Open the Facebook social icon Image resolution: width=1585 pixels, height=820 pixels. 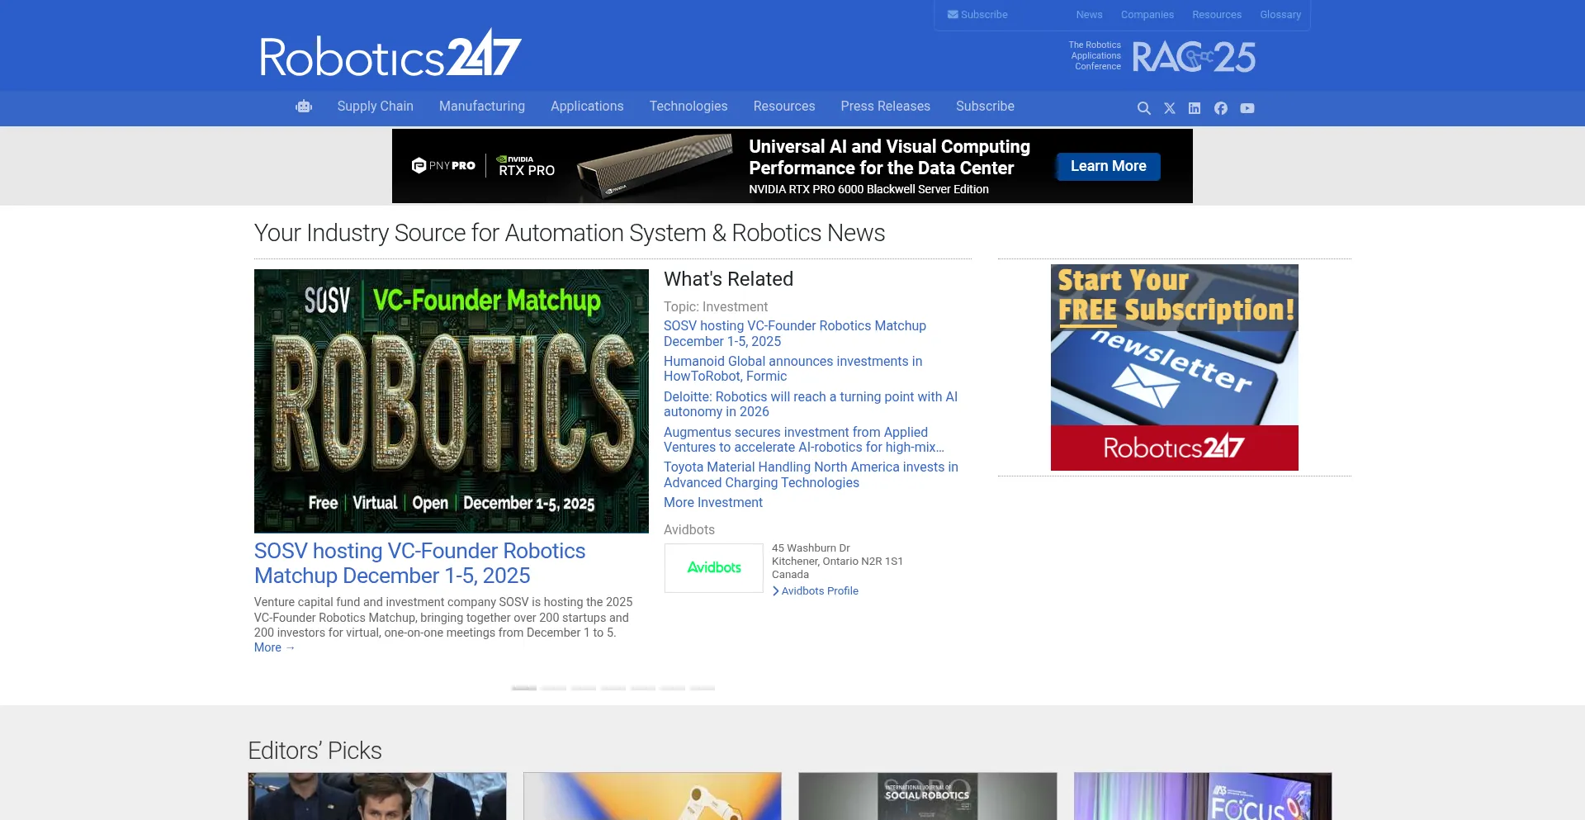tap(1221, 108)
